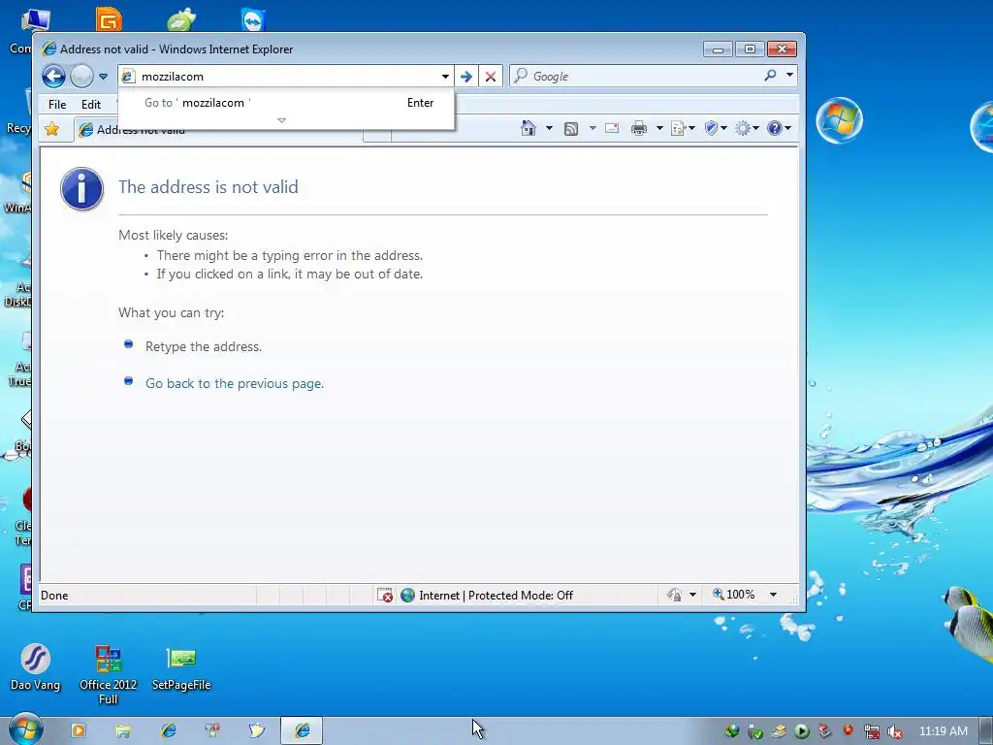Click the 100% zoom level button
The width and height of the screenshot is (993, 745).
pyautogui.click(x=734, y=595)
